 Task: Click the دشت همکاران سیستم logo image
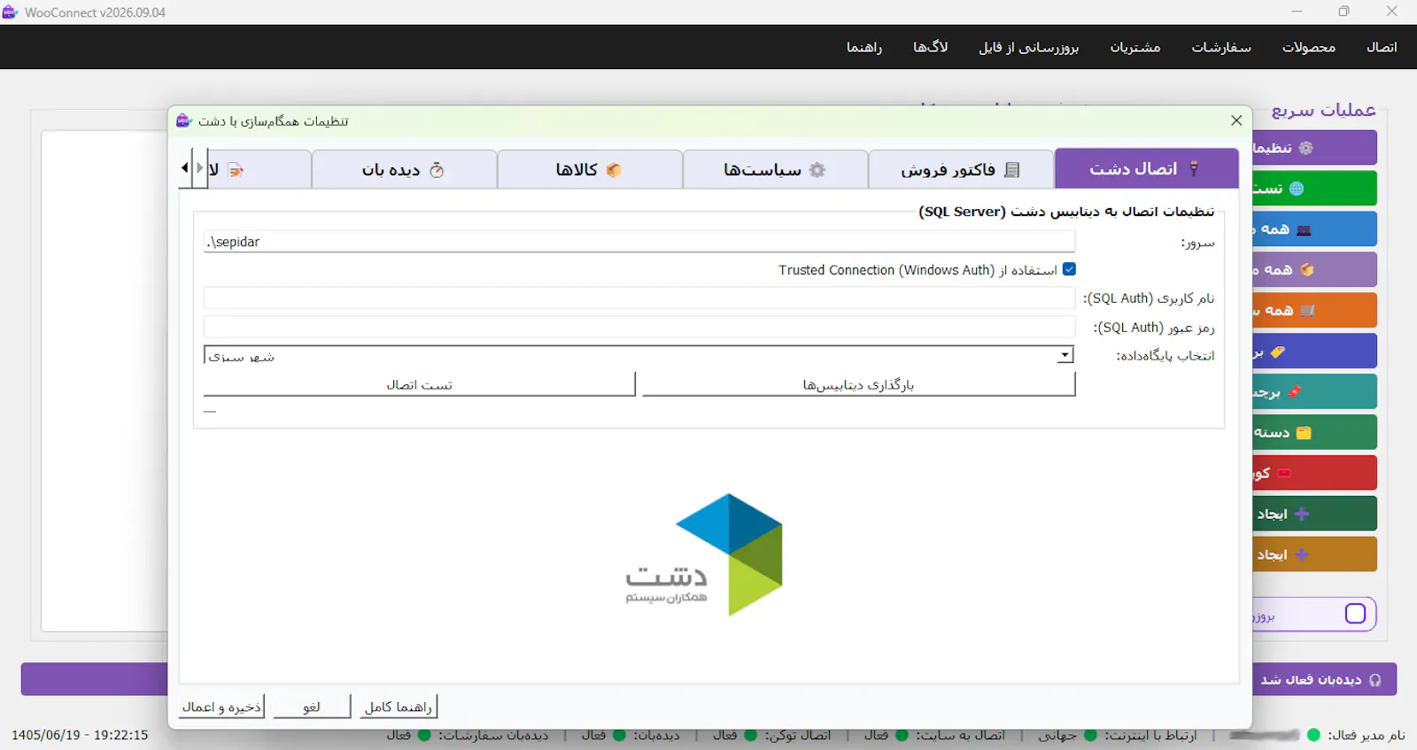coord(704,555)
